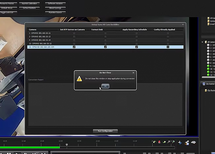
Task: Click the Apply Recording Schedule column header
Action: (x=135, y=30)
